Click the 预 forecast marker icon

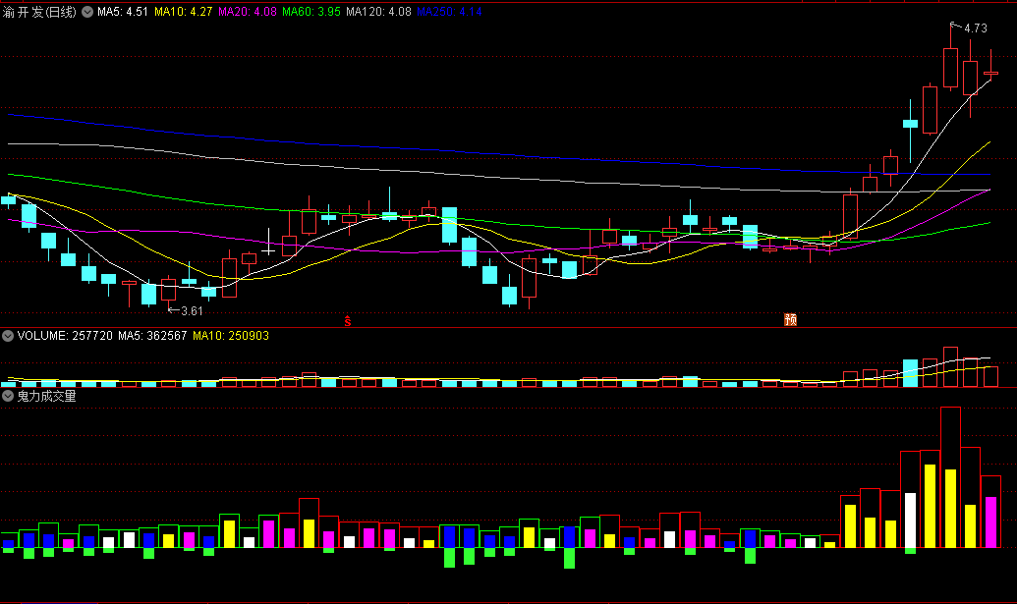pos(790,319)
